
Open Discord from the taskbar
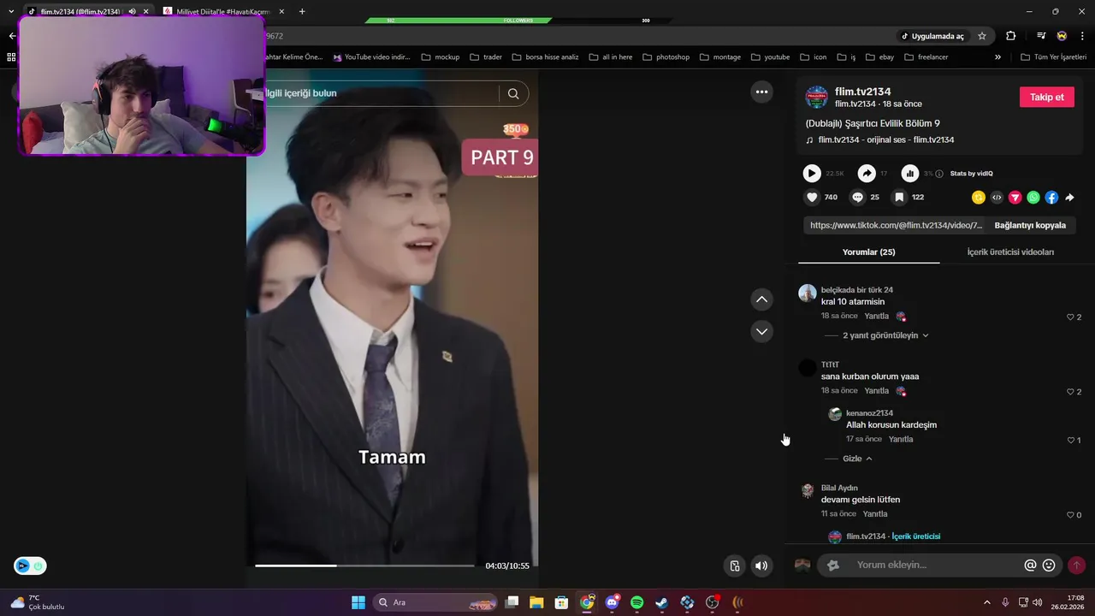click(613, 602)
